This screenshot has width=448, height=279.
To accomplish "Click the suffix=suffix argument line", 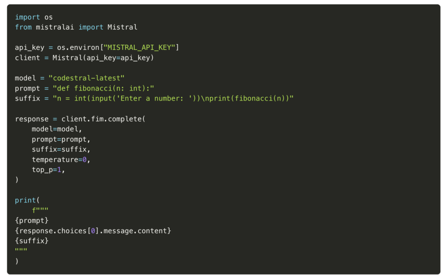I will click(x=59, y=150).
